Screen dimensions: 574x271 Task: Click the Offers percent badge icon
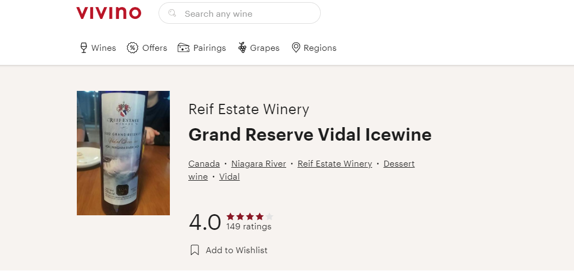point(133,48)
